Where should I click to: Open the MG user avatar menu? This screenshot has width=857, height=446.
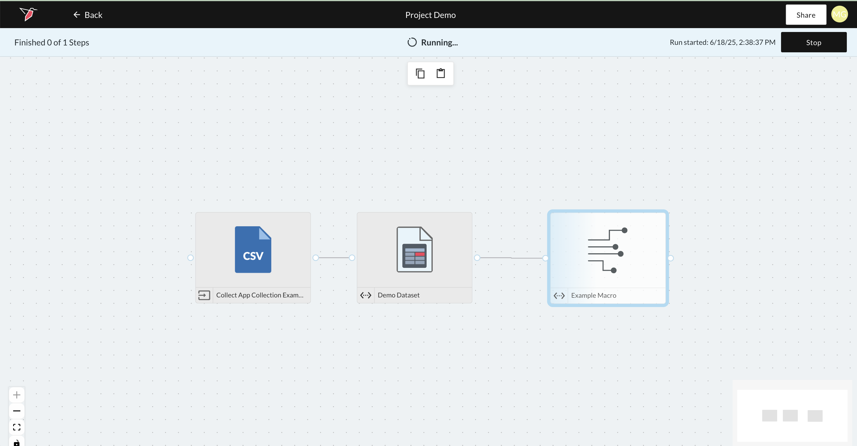[x=839, y=15]
